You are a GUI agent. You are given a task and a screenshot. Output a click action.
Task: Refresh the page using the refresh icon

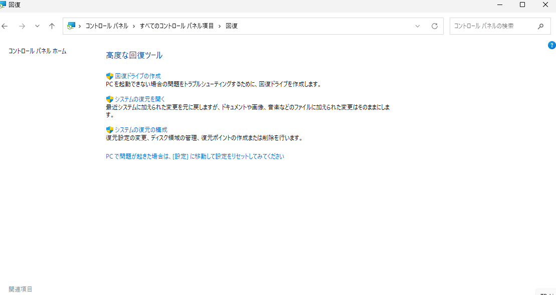click(x=434, y=26)
